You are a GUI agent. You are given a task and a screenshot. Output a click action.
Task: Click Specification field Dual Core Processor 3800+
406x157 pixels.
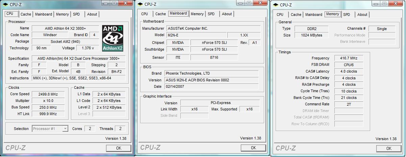tap(79, 58)
